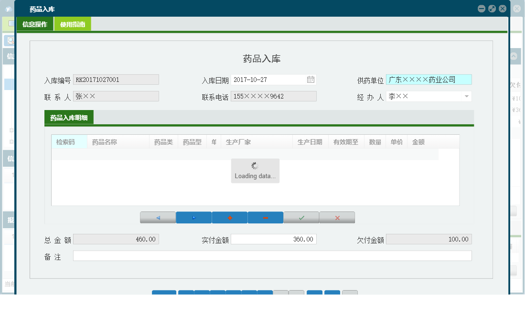The image size is (525, 312).
Task: Click the 检索码 column header
Action: pyautogui.click(x=67, y=141)
